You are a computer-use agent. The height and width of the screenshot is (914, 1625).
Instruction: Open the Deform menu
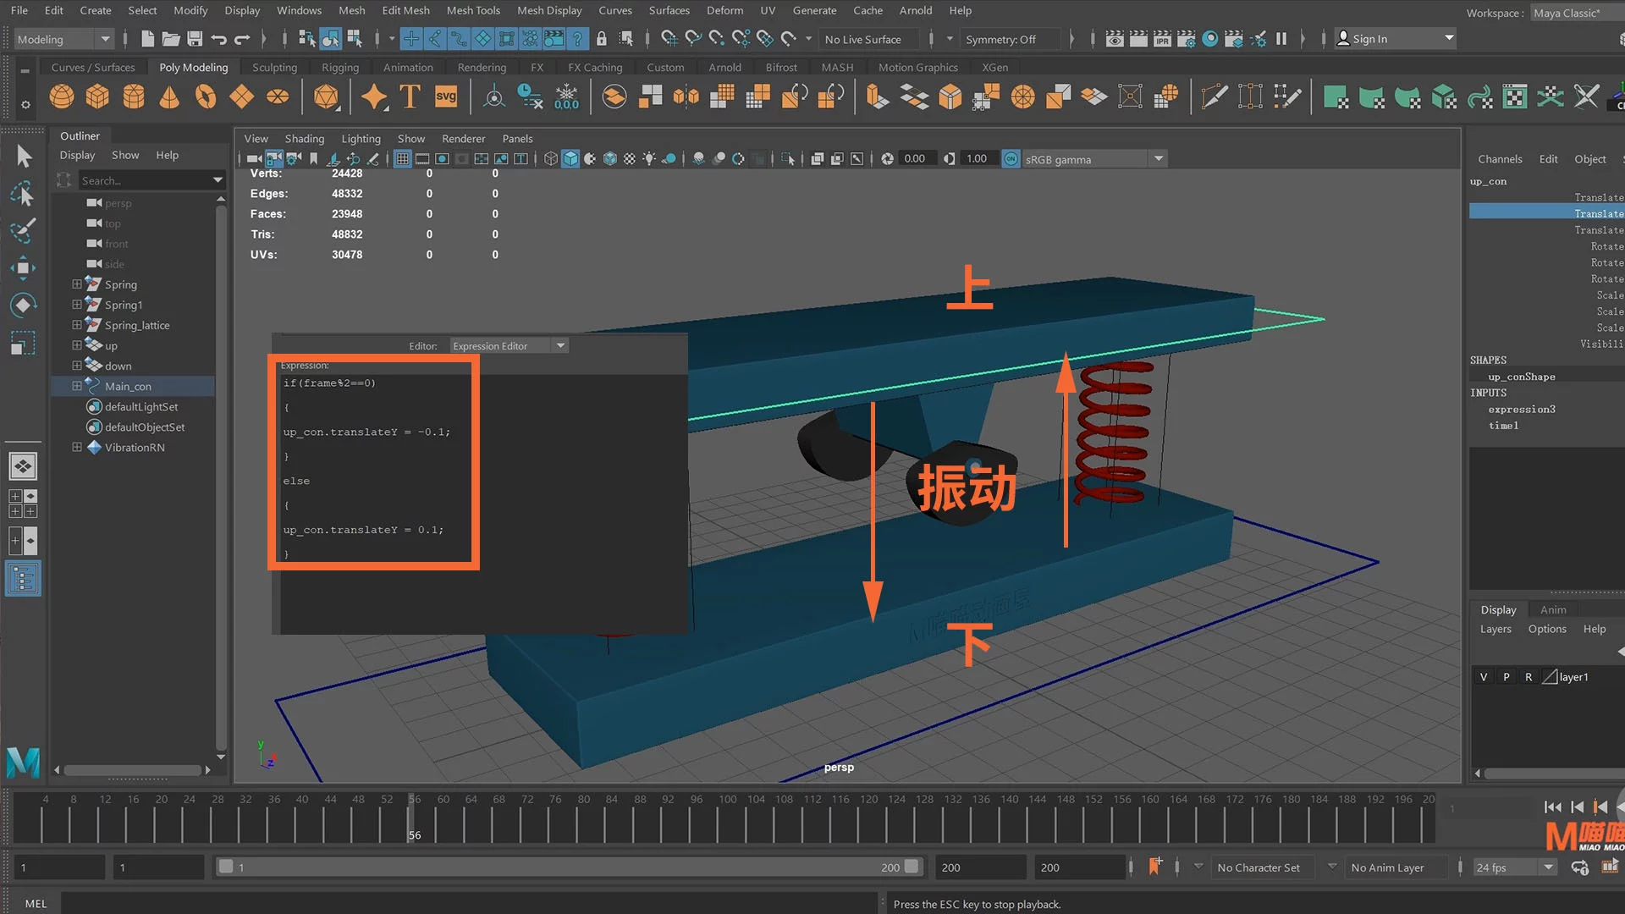pyautogui.click(x=724, y=10)
